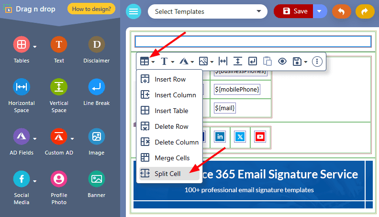Image resolution: width=379 pixels, height=217 pixels.
Task: Open the more options (three dots) menu
Action: coord(317,62)
